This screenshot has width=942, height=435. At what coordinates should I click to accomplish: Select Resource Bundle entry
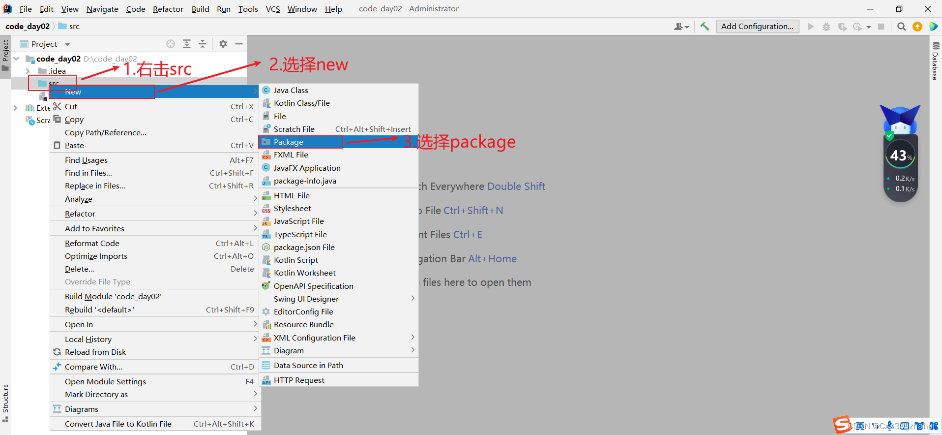(338, 324)
